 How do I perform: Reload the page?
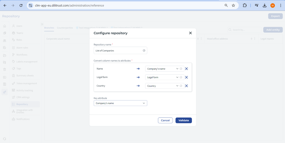coord(21,5)
